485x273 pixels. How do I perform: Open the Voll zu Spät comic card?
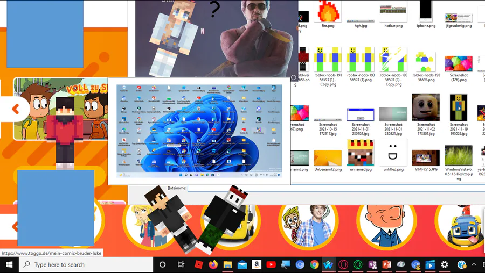(60, 109)
